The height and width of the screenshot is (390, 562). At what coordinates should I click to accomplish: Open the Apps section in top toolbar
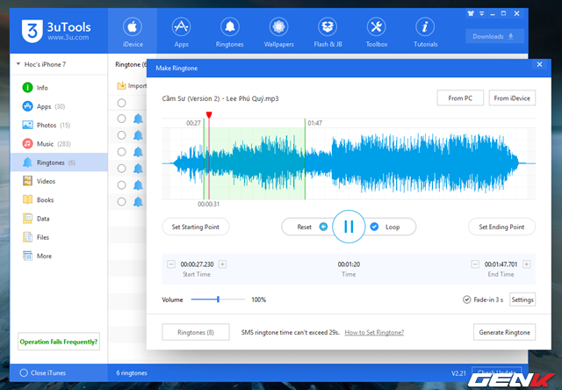click(182, 32)
